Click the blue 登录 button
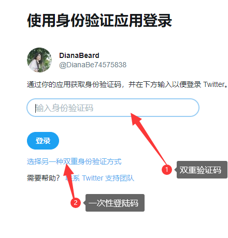The height and width of the screenshot is (238, 228). 43,141
